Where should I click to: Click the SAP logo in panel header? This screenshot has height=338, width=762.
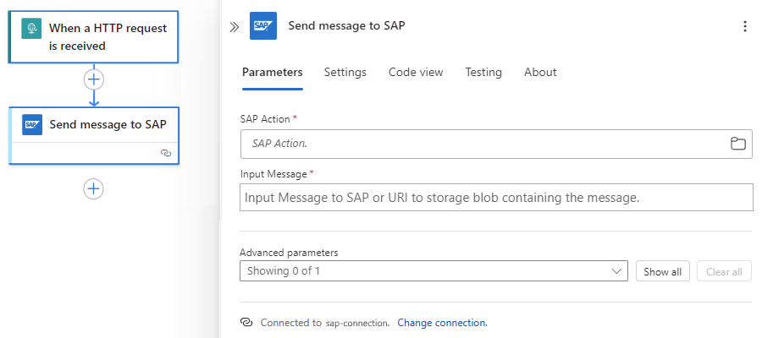click(x=263, y=26)
